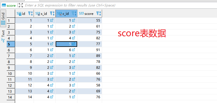Image resolution: width=217 pixels, height=103 pixels.
Task: Open filter/sort icon on score column
Action: tap(99, 13)
